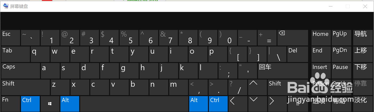Screen dimensions: 374x112
Task: Click the Windows logo key
Action: [x=50, y=103]
